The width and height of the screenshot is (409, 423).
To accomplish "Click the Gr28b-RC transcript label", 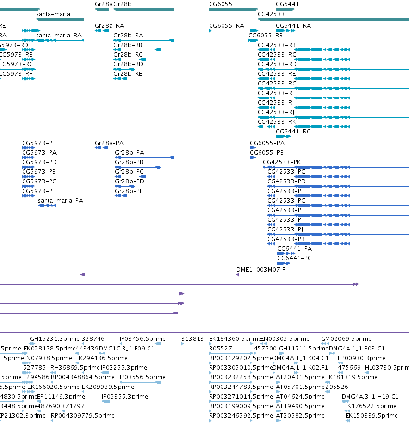I will point(128,55).
